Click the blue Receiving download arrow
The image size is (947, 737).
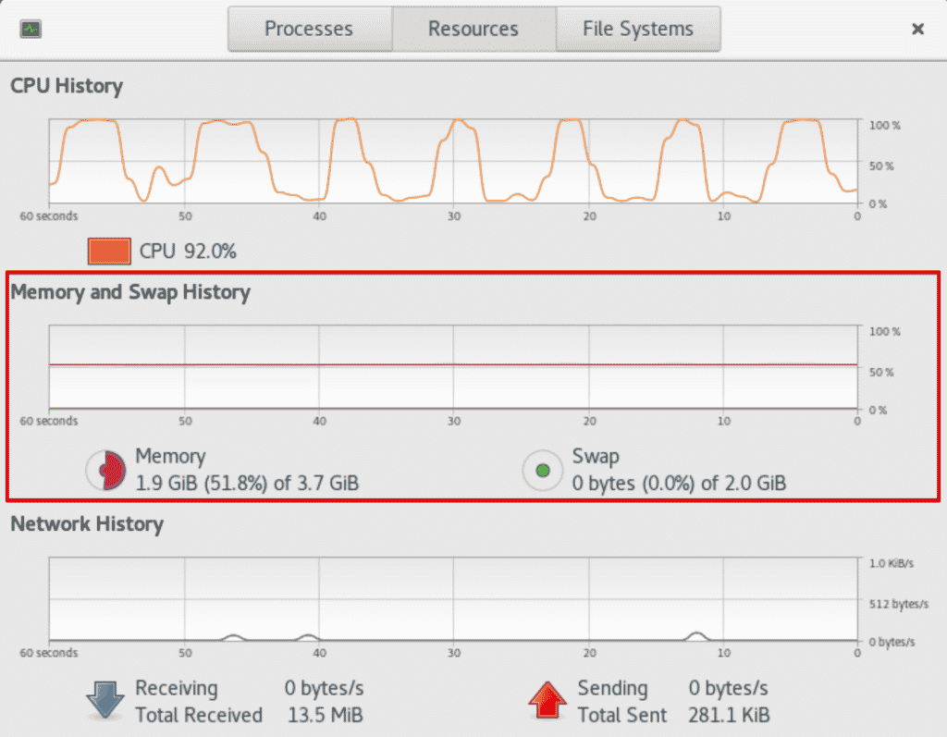coord(105,701)
